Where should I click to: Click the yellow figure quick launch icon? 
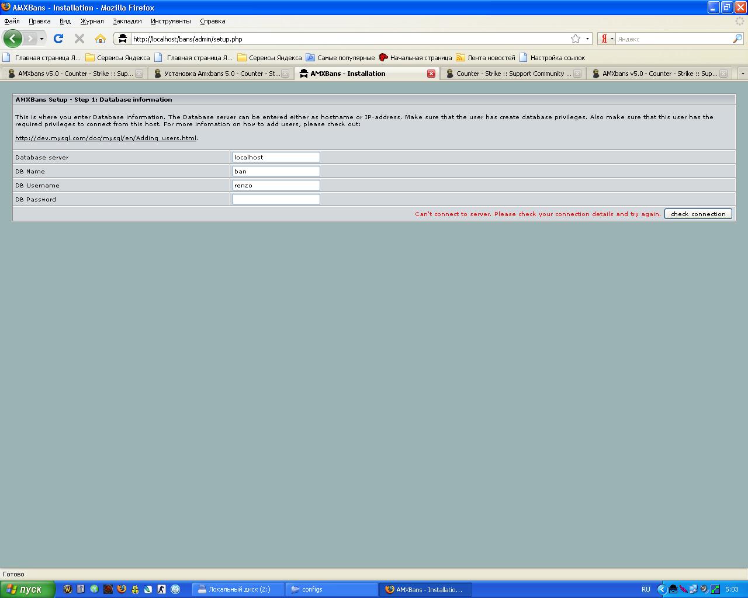pos(135,589)
